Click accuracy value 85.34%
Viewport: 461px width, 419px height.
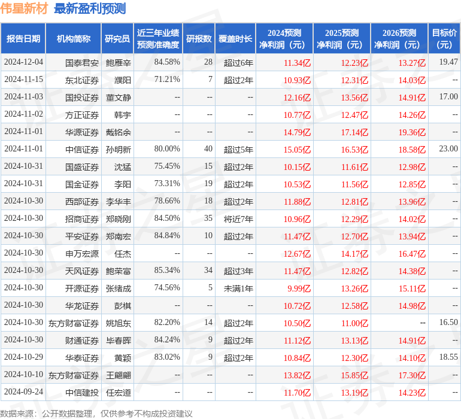coord(167,270)
